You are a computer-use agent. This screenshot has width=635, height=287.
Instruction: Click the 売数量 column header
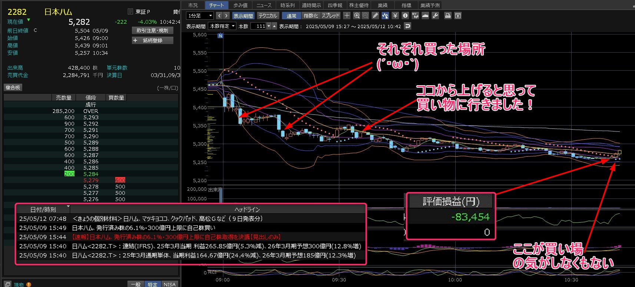coord(63,98)
